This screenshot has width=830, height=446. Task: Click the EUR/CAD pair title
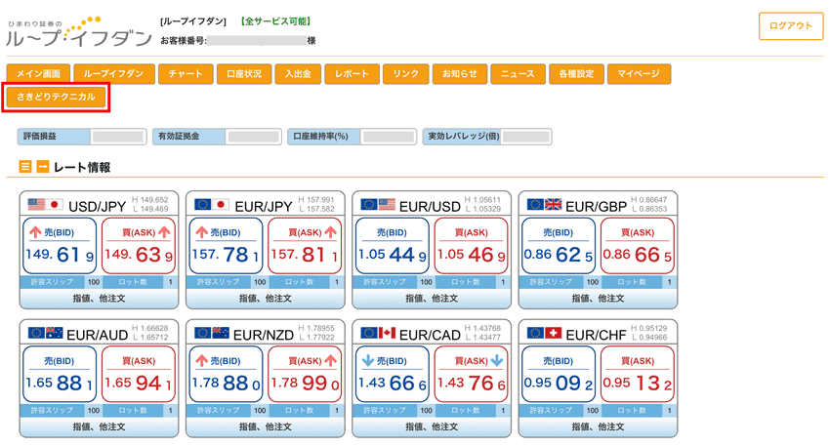tap(430, 335)
